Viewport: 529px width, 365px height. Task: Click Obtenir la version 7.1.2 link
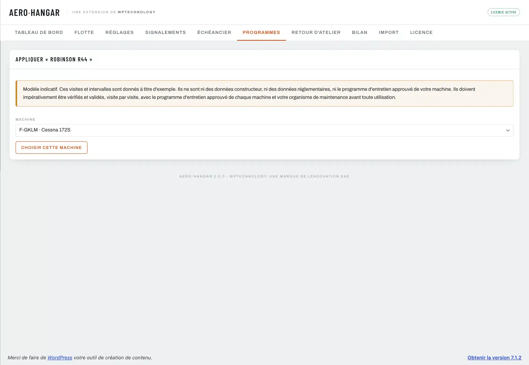[x=494, y=357]
